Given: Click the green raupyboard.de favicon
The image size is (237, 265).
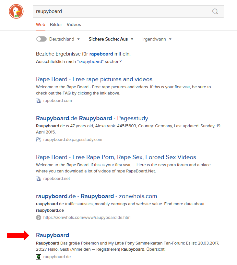Looking at the screenshot, I should tap(39, 257).
